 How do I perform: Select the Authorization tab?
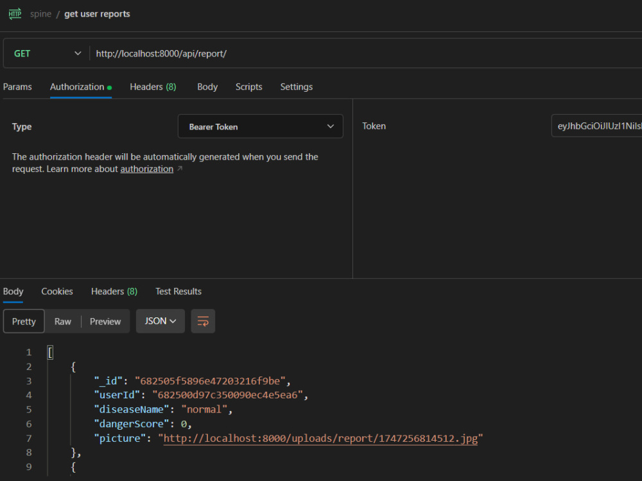(81, 87)
